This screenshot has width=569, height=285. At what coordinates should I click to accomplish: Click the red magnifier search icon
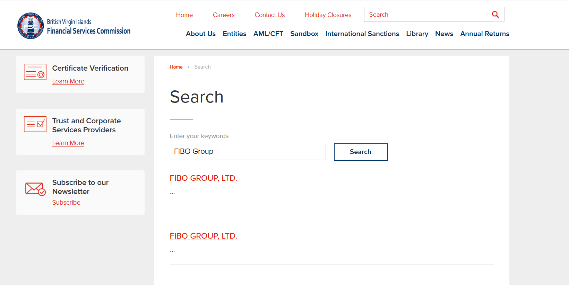495,15
